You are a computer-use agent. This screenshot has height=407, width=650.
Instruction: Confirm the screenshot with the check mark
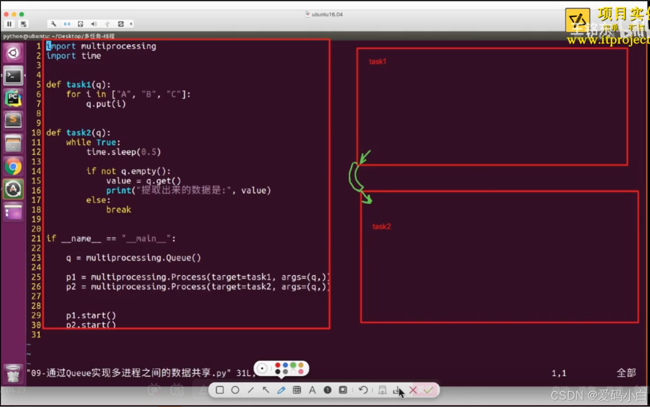click(428, 390)
